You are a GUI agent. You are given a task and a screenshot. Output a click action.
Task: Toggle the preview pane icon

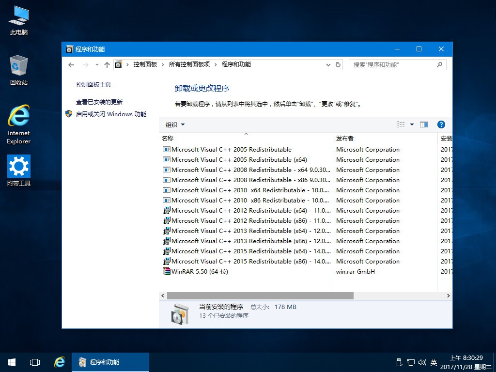(423, 124)
